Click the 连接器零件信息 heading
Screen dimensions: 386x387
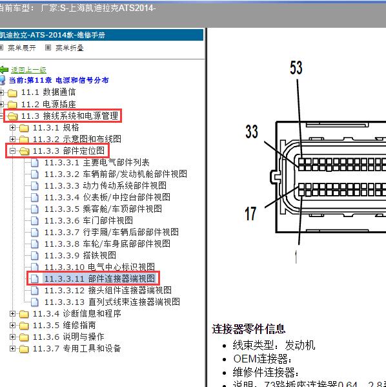[x=249, y=328]
